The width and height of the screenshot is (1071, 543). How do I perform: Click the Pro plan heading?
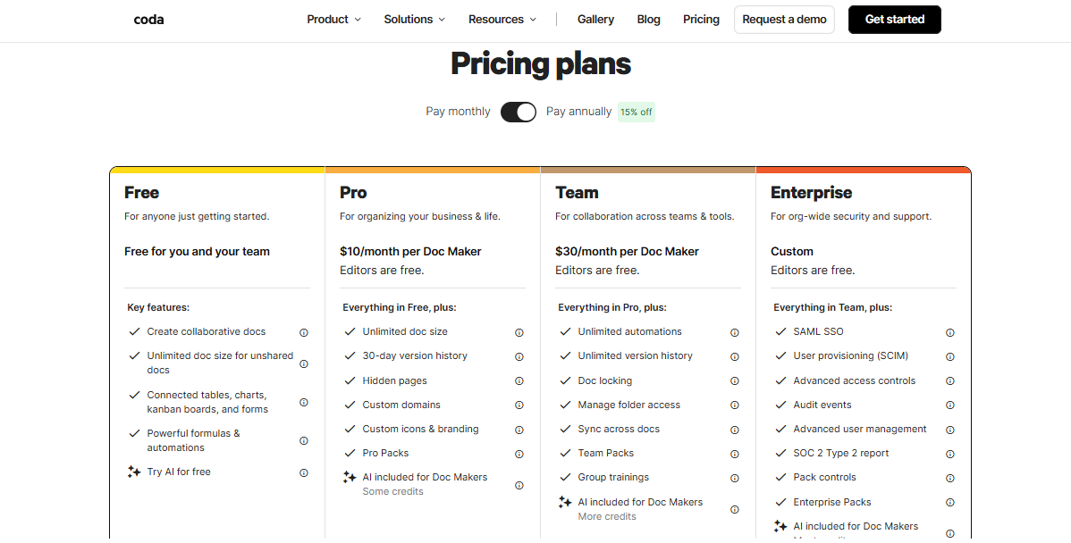click(353, 192)
